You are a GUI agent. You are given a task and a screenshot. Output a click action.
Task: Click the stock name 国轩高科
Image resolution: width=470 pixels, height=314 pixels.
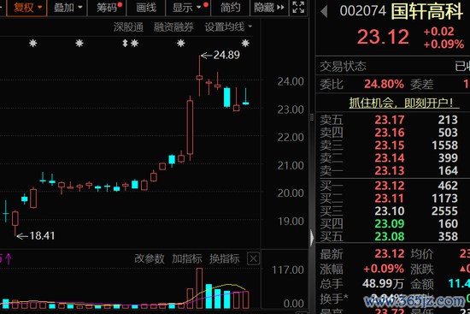[426, 12]
